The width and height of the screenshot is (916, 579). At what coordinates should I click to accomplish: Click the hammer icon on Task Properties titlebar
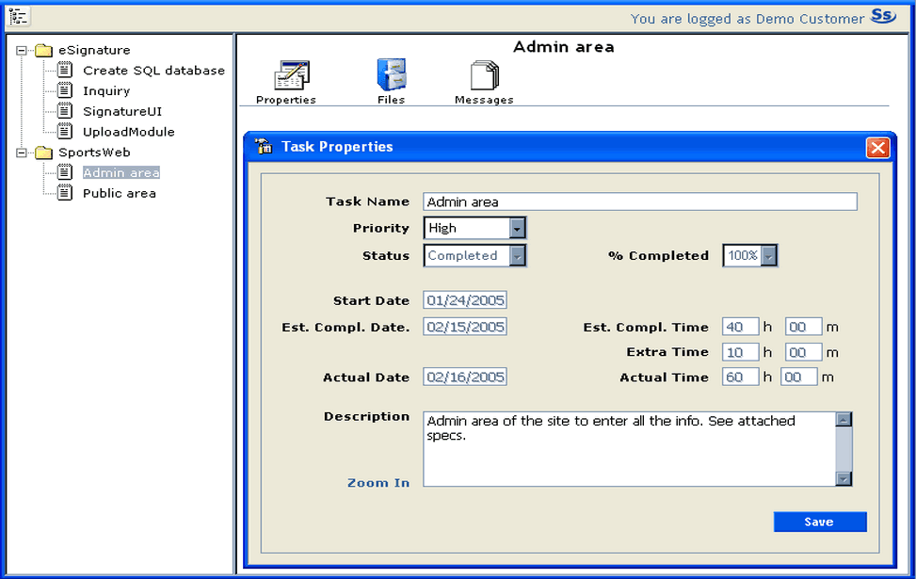click(262, 147)
